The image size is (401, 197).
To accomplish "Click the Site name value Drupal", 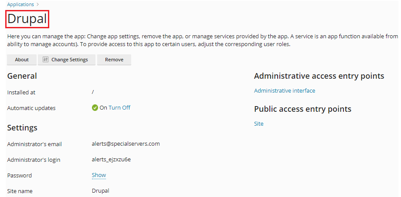I will 100,191.
